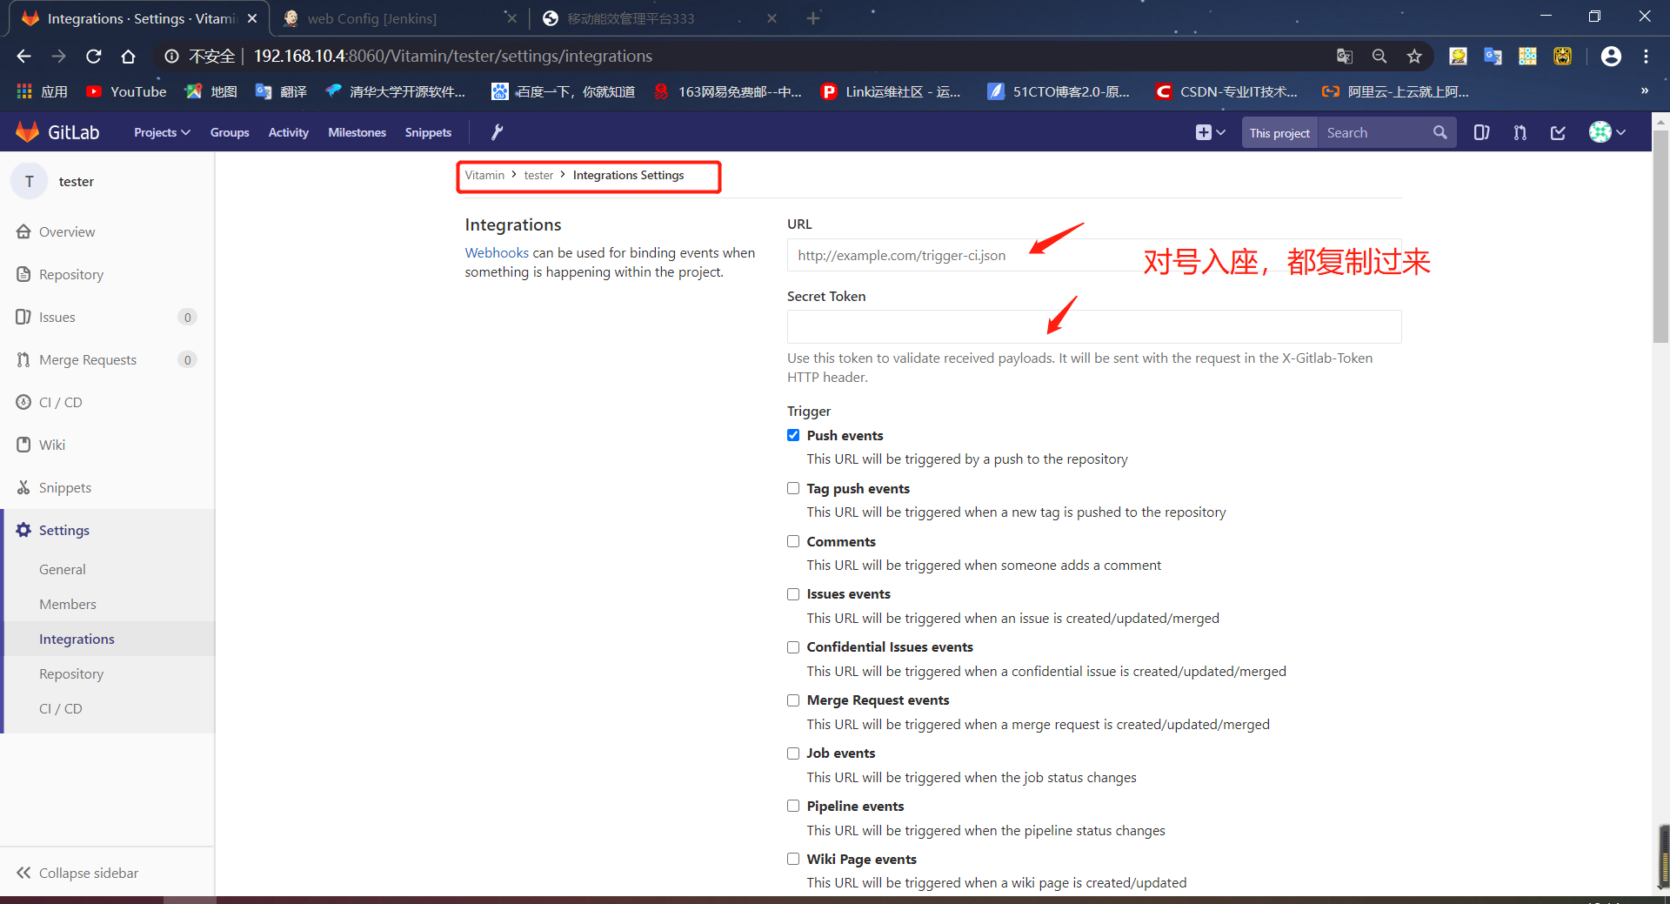Enable the Tag push events trigger
Image resolution: width=1670 pixels, height=904 pixels.
tap(792, 488)
